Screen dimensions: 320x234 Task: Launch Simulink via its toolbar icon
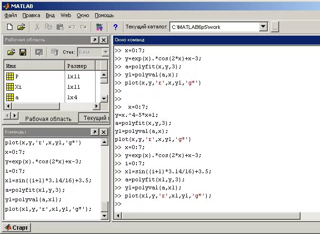tap(99, 27)
